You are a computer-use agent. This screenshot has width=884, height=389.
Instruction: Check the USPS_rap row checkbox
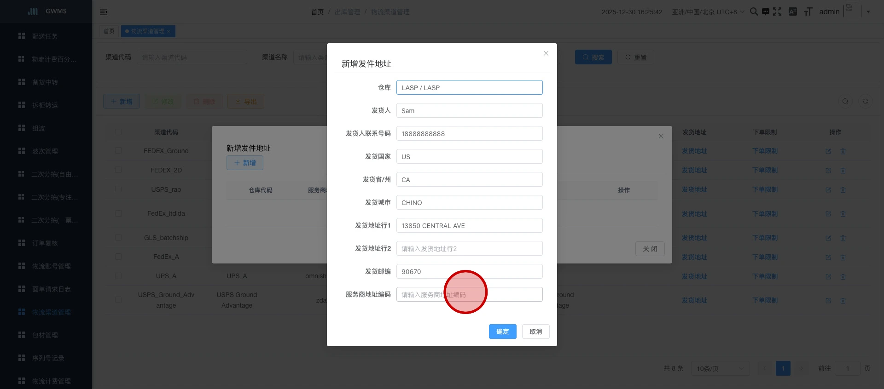point(118,189)
